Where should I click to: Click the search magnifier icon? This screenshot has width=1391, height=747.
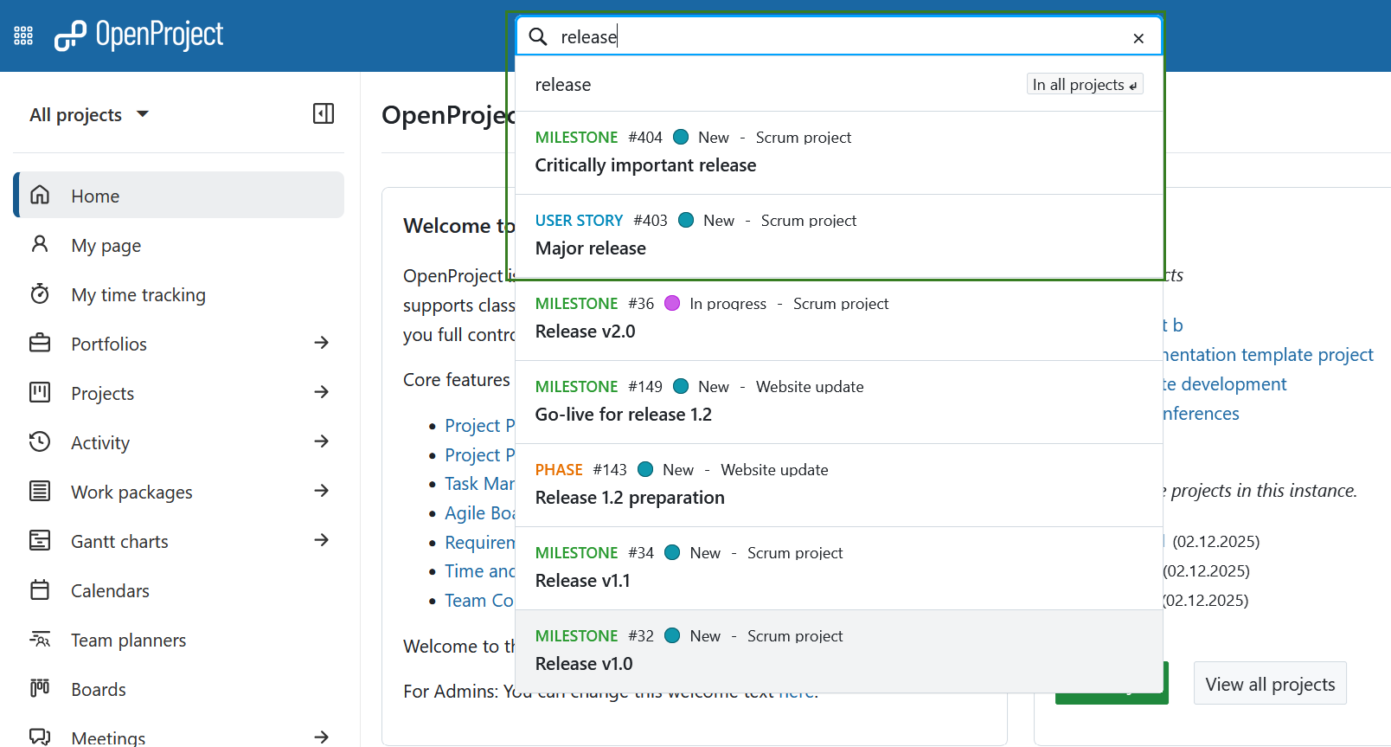(x=538, y=36)
